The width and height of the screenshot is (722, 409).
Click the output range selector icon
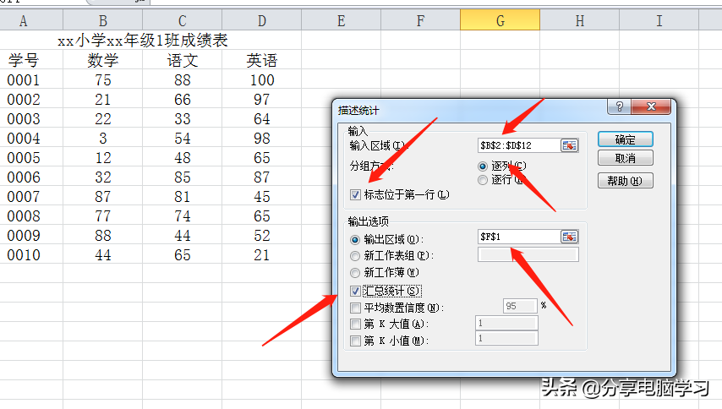click(569, 237)
